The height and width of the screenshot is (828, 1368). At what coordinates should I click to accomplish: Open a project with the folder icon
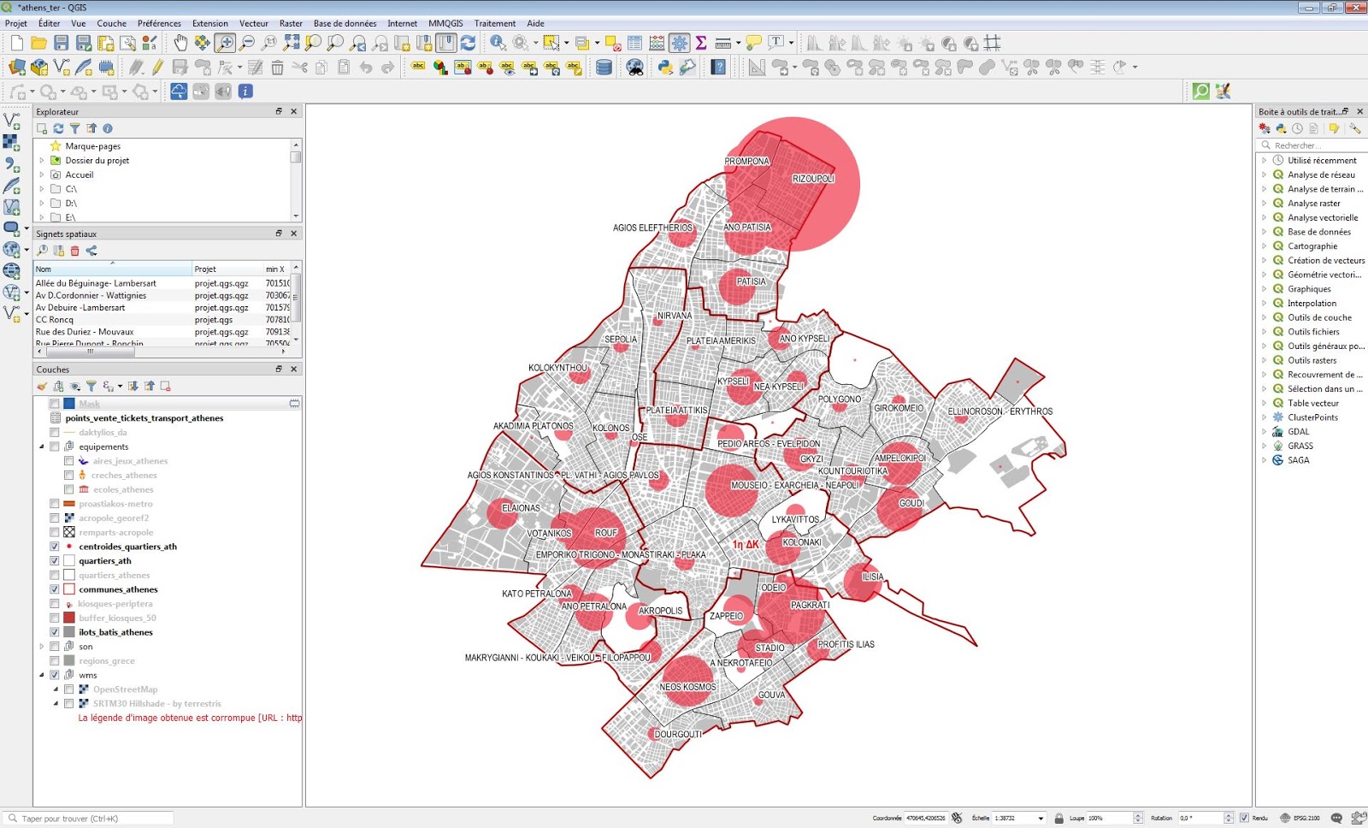tap(38, 43)
